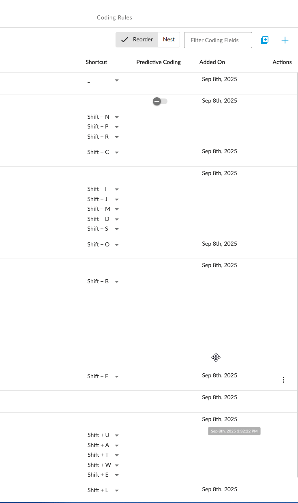Open the Shift + B shortcut dropdown
Screen dimensions: 298x503
[117, 282]
